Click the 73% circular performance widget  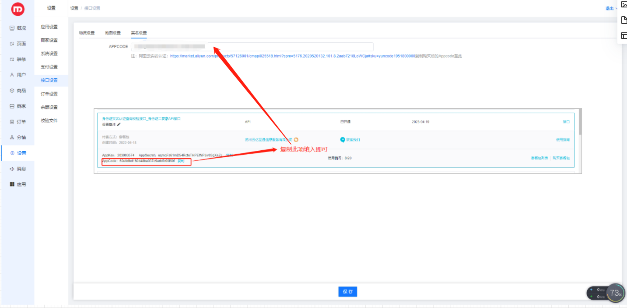[x=615, y=293]
